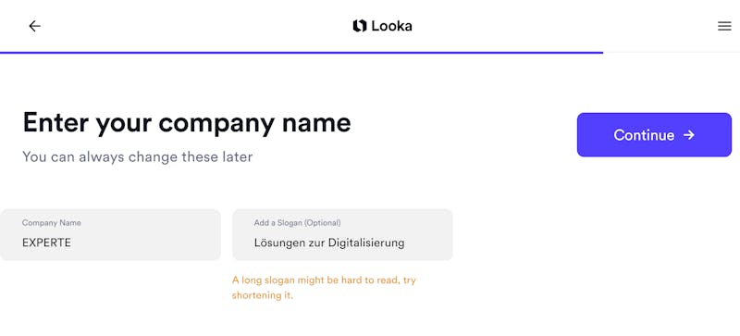
Task: Focus the Add a Slogan input field
Action: coord(342,235)
